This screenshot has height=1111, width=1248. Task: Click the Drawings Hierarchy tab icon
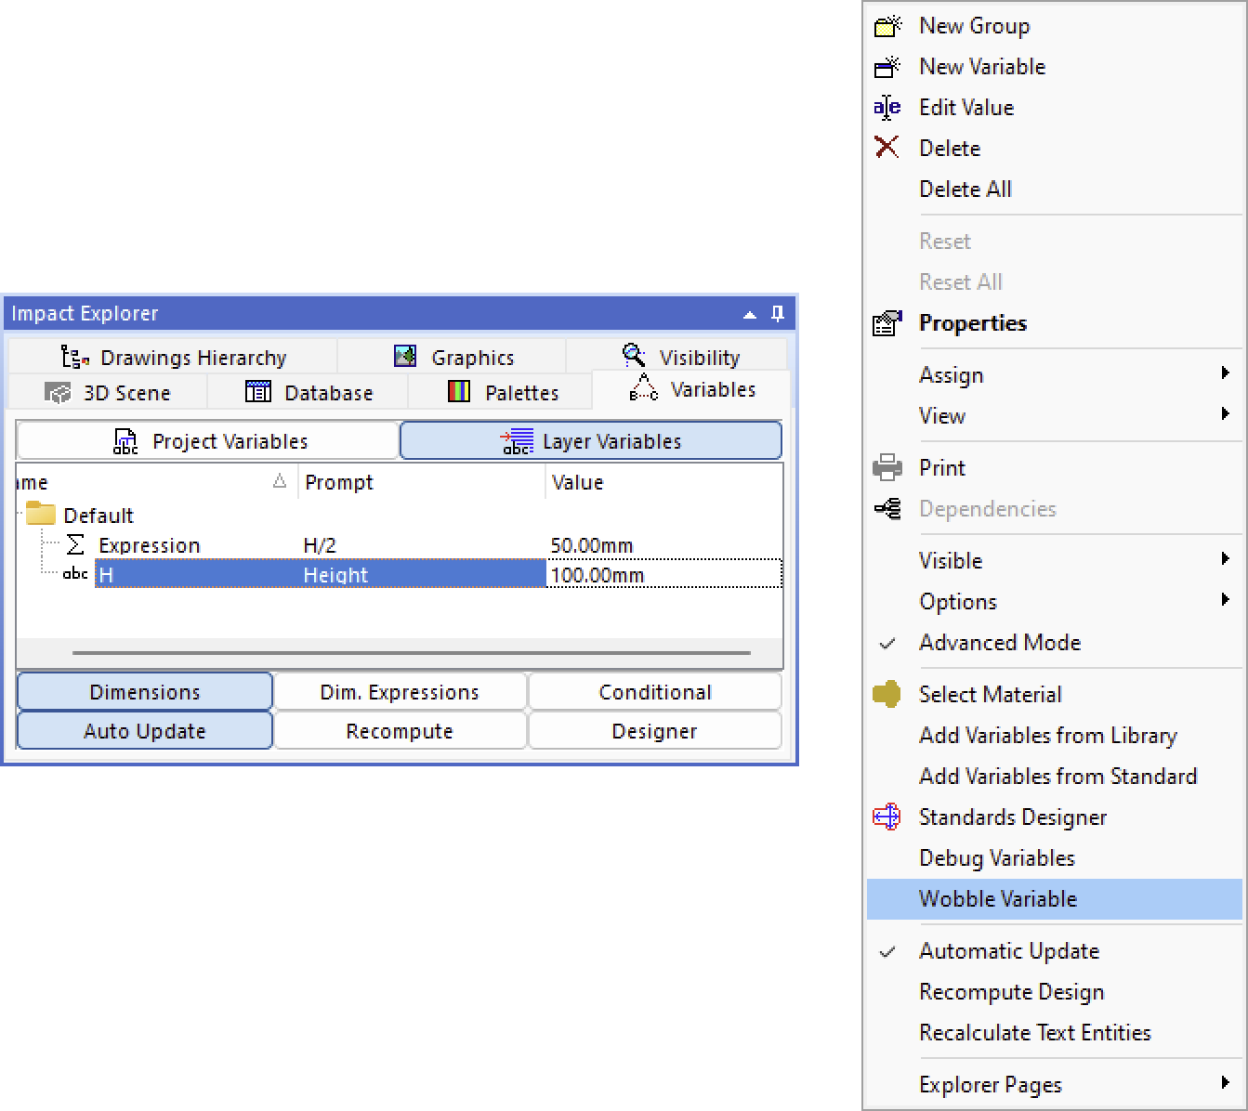click(x=74, y=358)
